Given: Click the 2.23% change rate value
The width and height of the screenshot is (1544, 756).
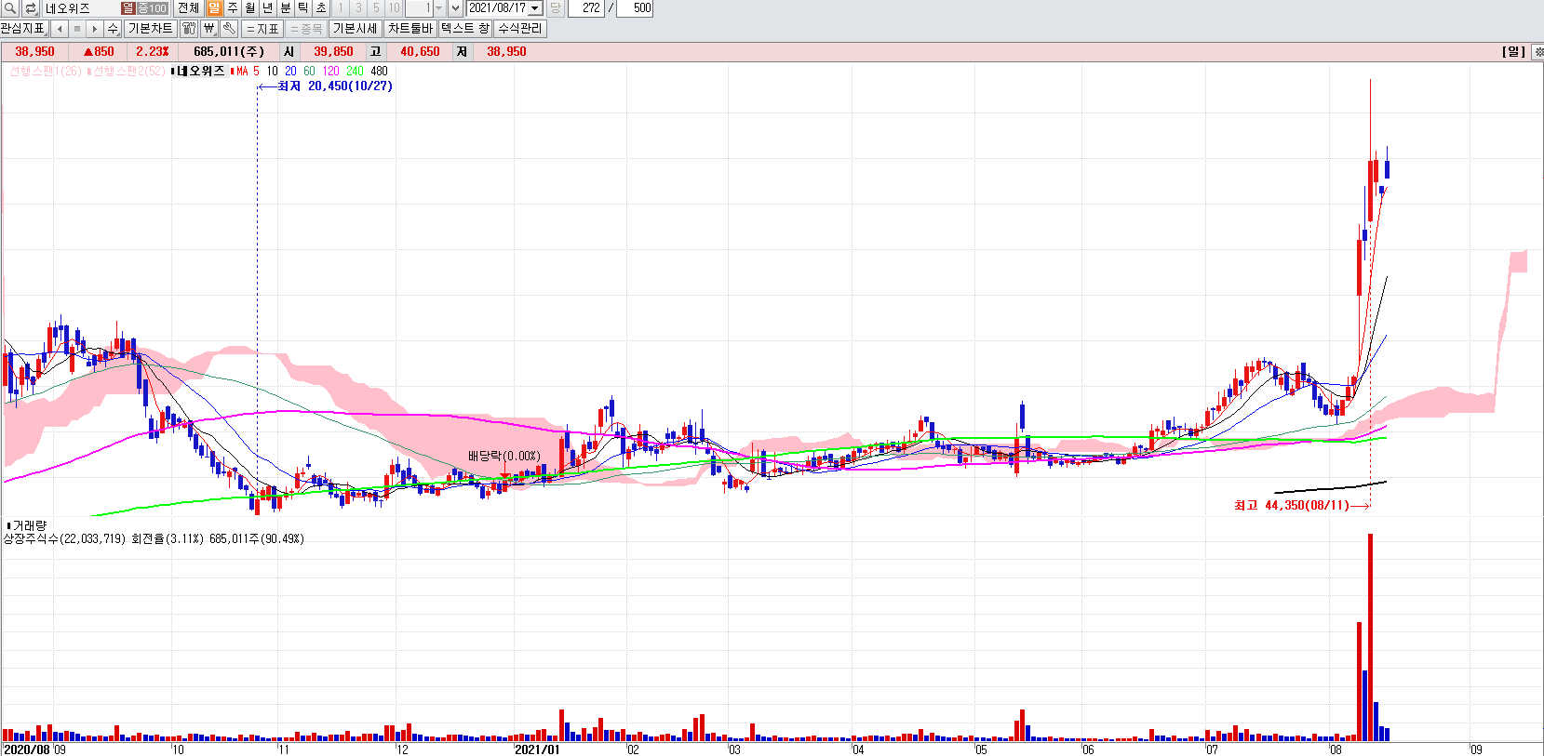Looking at the screenshot, I should tap(153, 52).
